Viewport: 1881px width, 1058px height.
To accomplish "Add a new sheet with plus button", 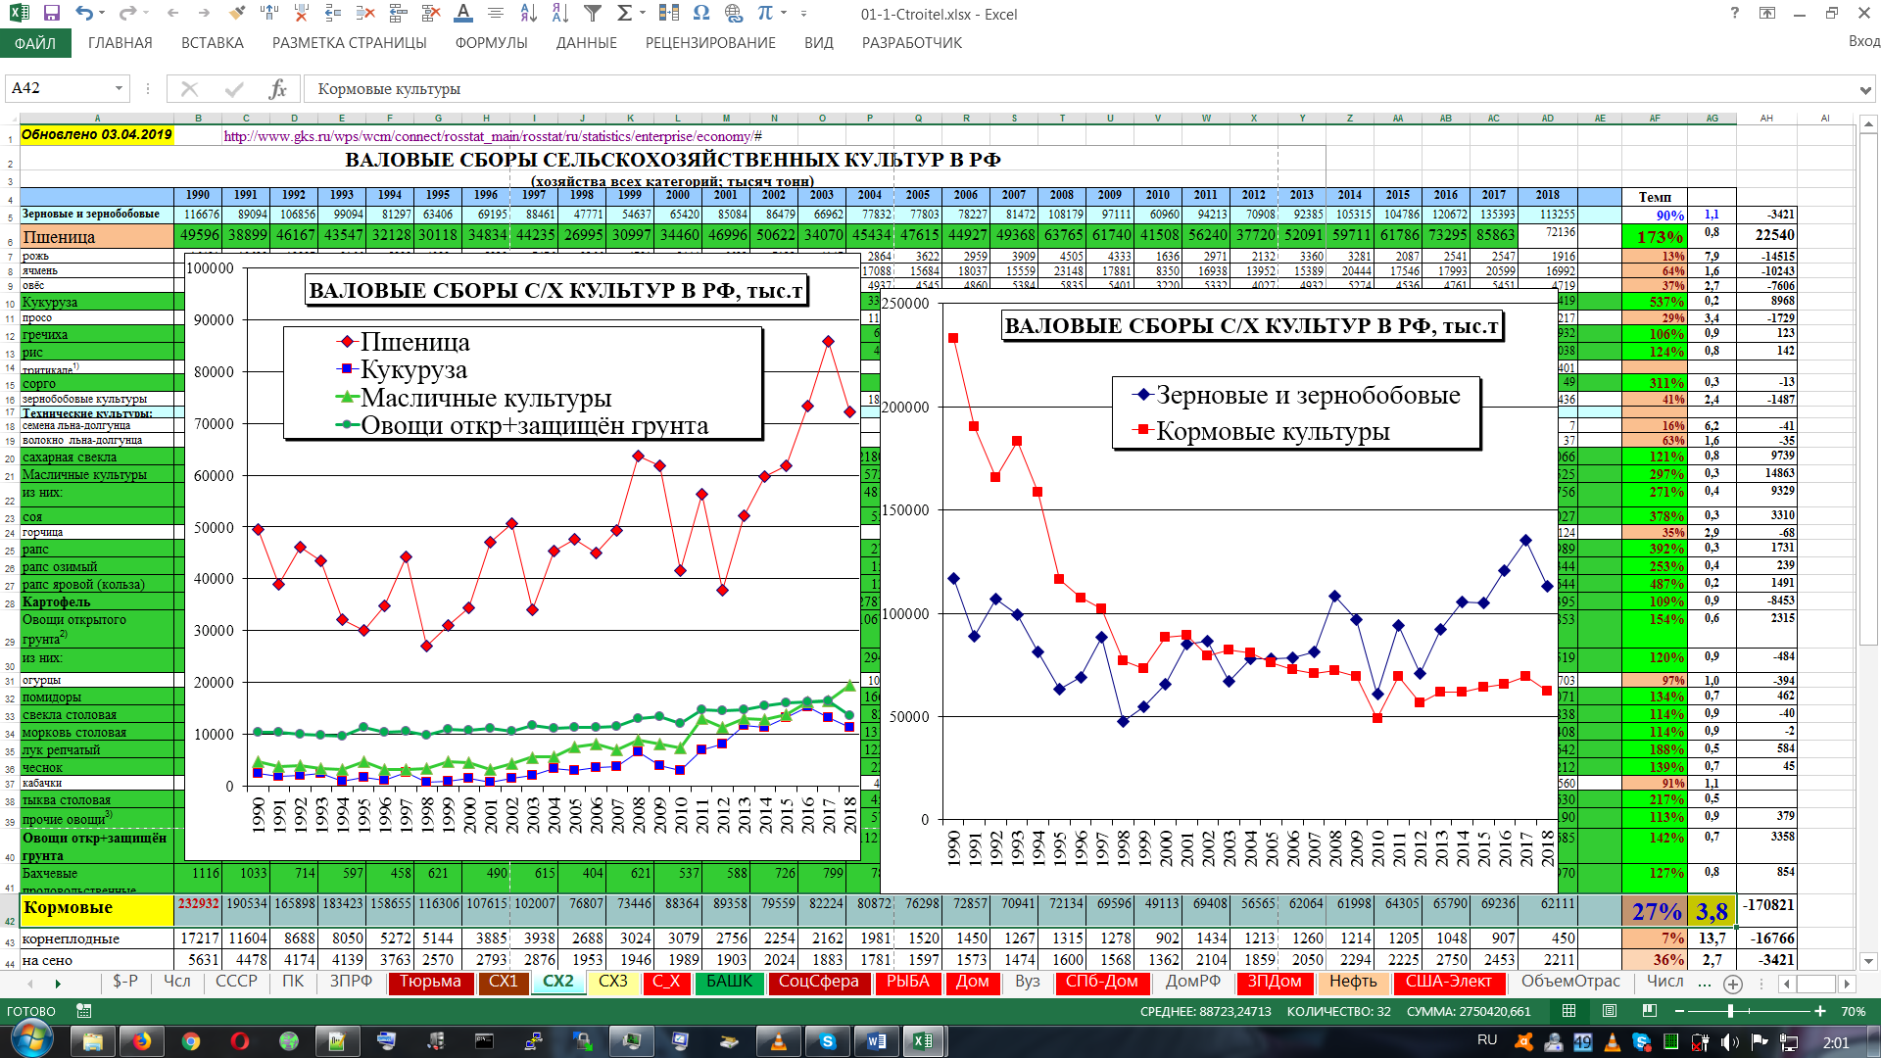I will (x=1732, y=984).
